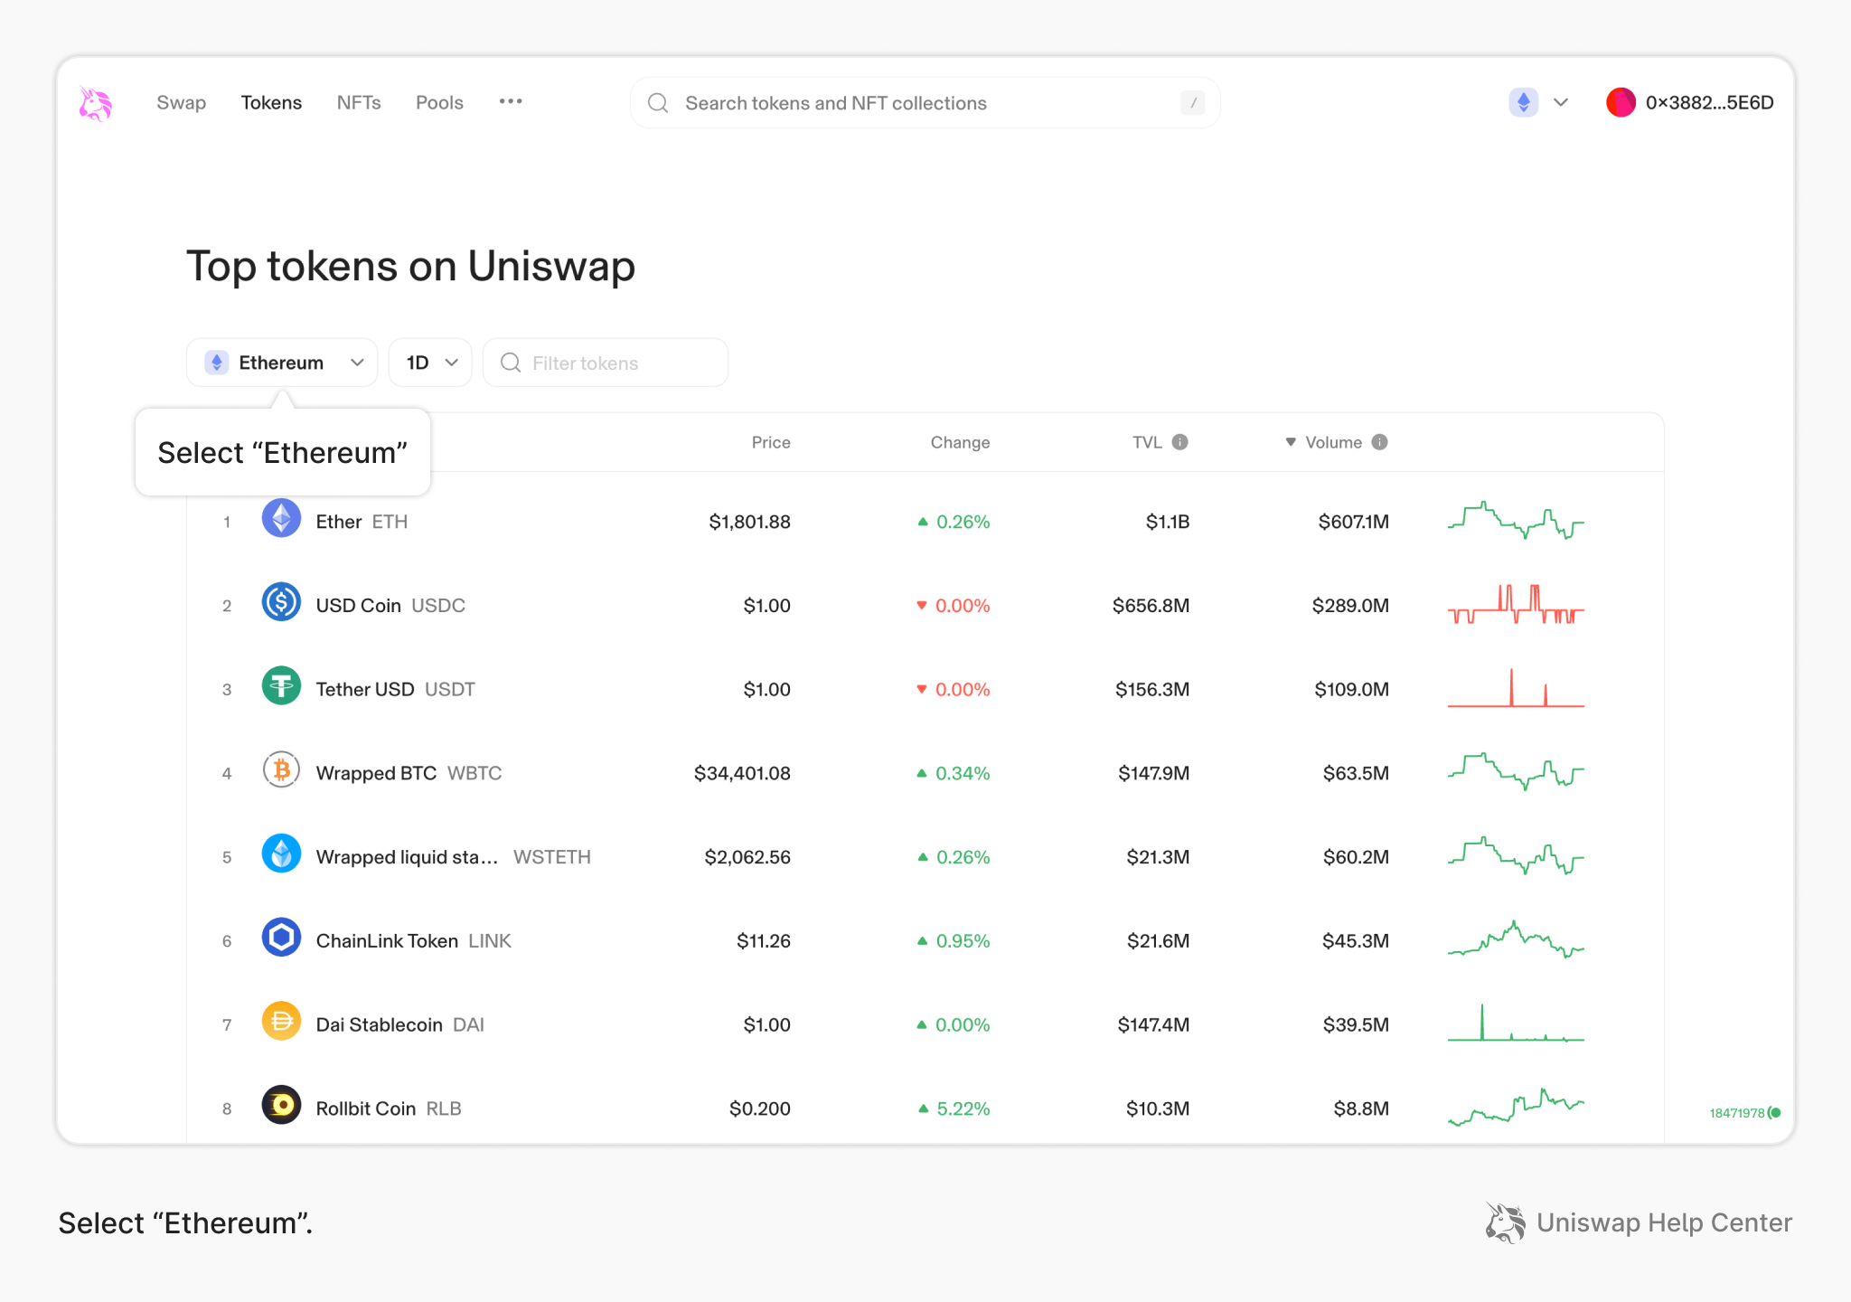
Task: Click the block number 18471978 status indicator
Action: [x=1744, y=1113]
